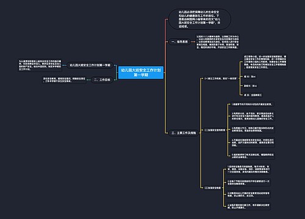Click item 1 under 加强安全教育
This screenshot has height=219, width=305.
point(253,105)
